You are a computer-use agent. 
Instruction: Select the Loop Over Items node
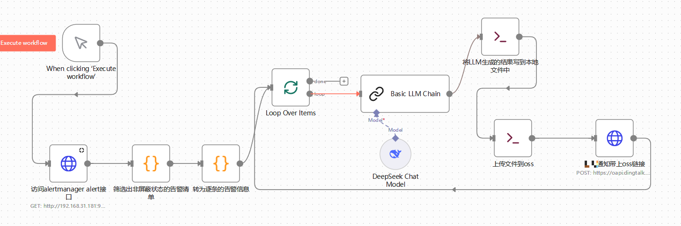point(290,87)
